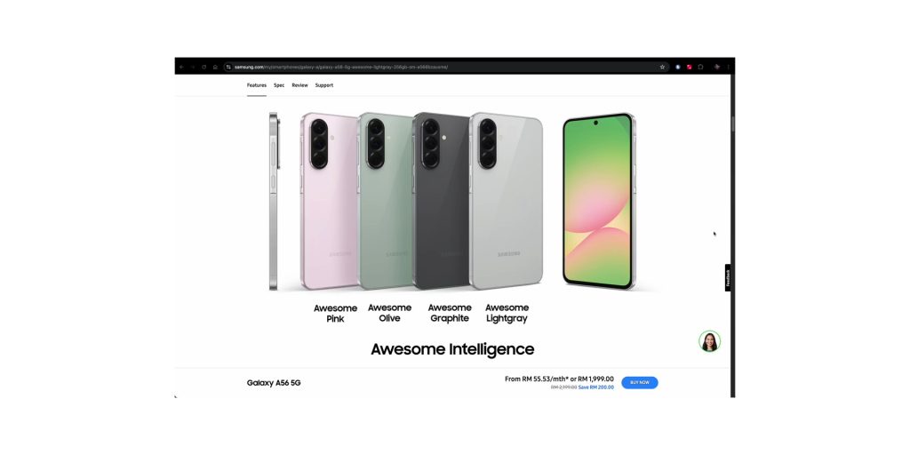
Task: Open the live chat agent avatar
Action: tap(709, 341)
